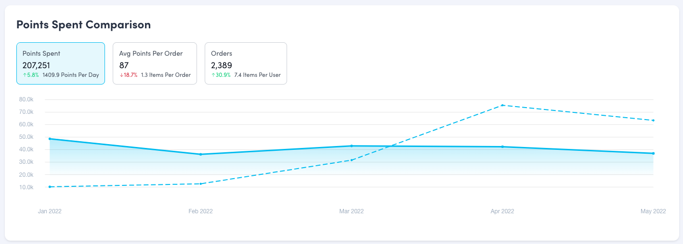Click solid line data point for May 2022
683x244 pixels.
coord(653,153)
